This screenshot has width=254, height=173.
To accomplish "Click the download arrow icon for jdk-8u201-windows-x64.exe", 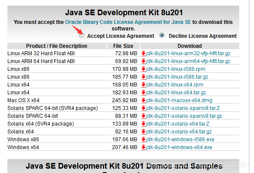I will [143, 147].
